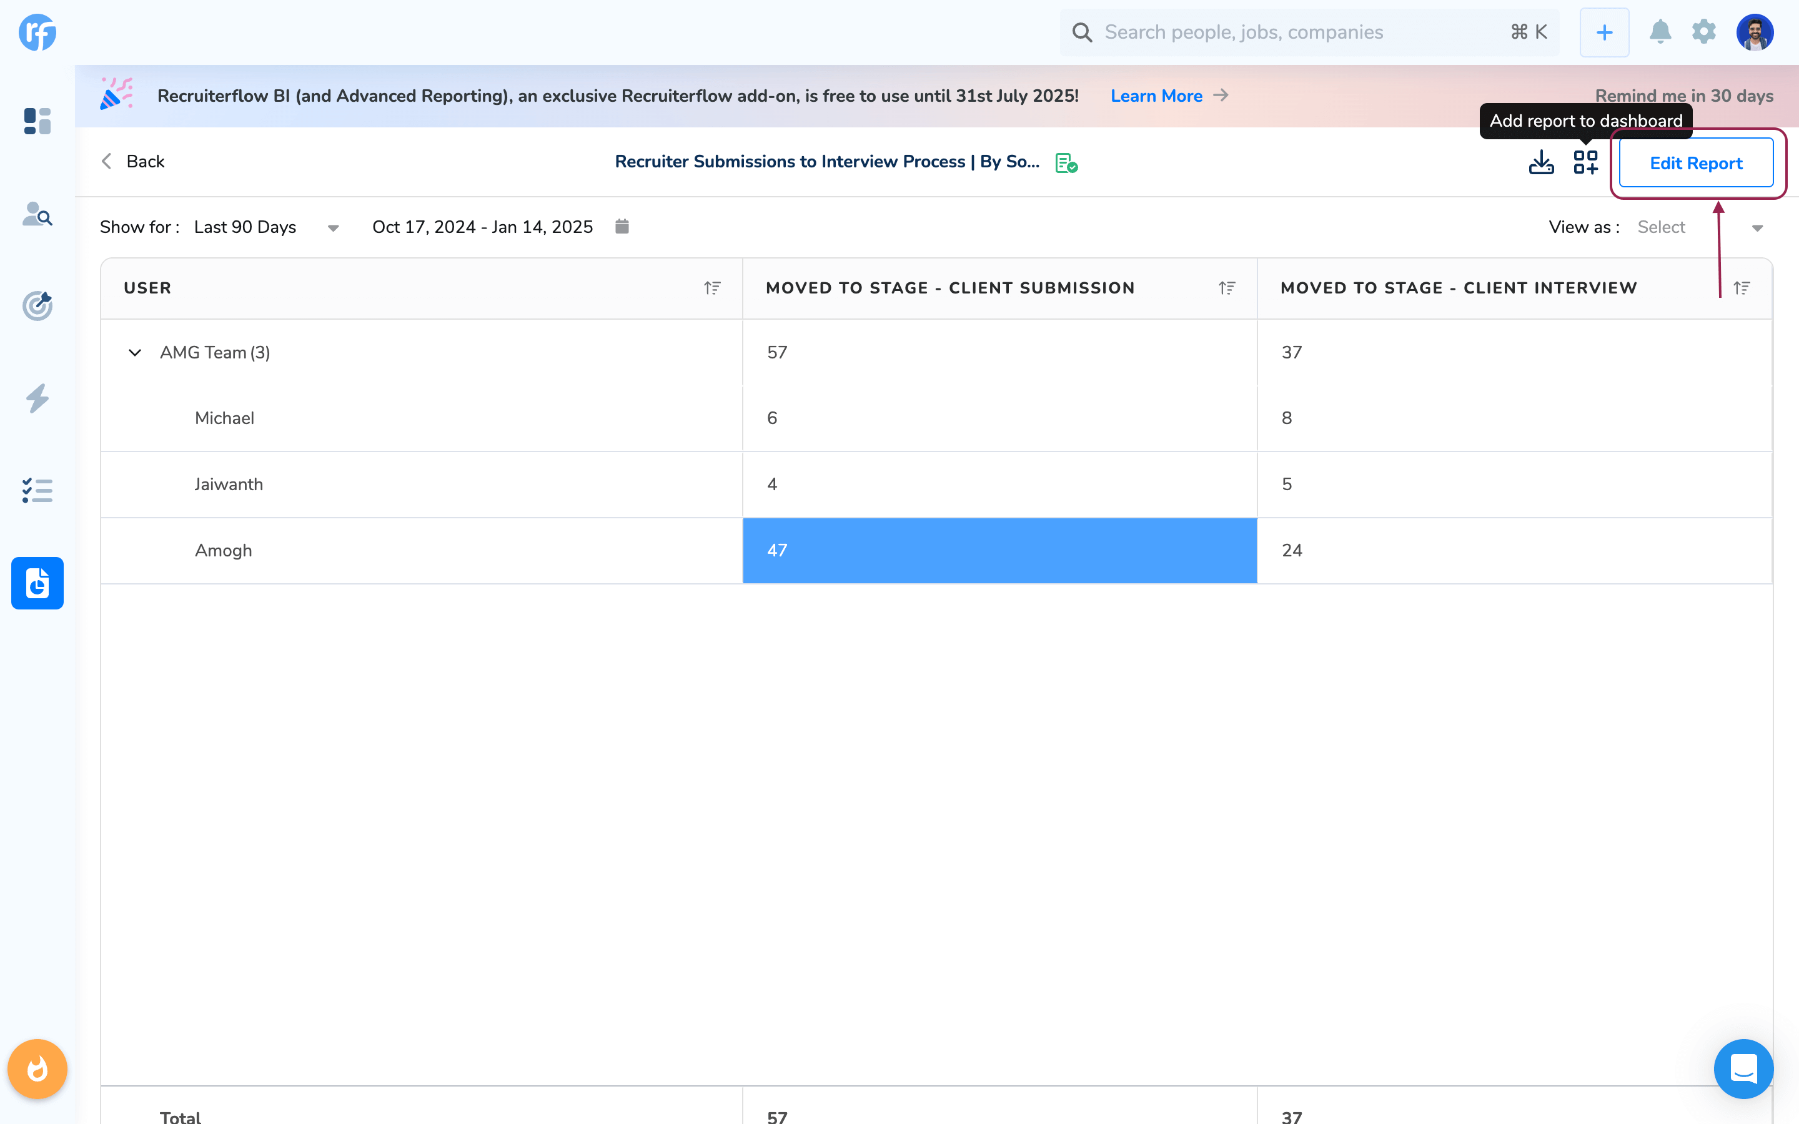The image size is (1799, 1124).
Task: Sort by Client Submission column
Action: pyautogui.click(x=1227, y=288)
